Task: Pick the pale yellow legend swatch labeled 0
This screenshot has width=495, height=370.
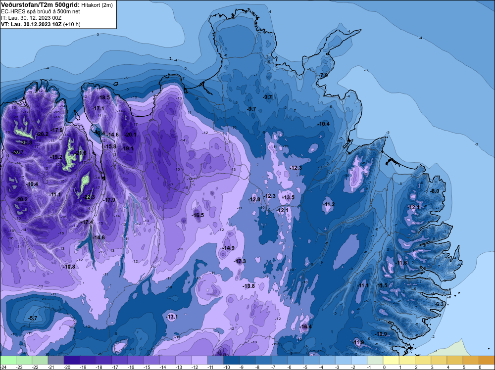Action: click(x=391, y=360)
